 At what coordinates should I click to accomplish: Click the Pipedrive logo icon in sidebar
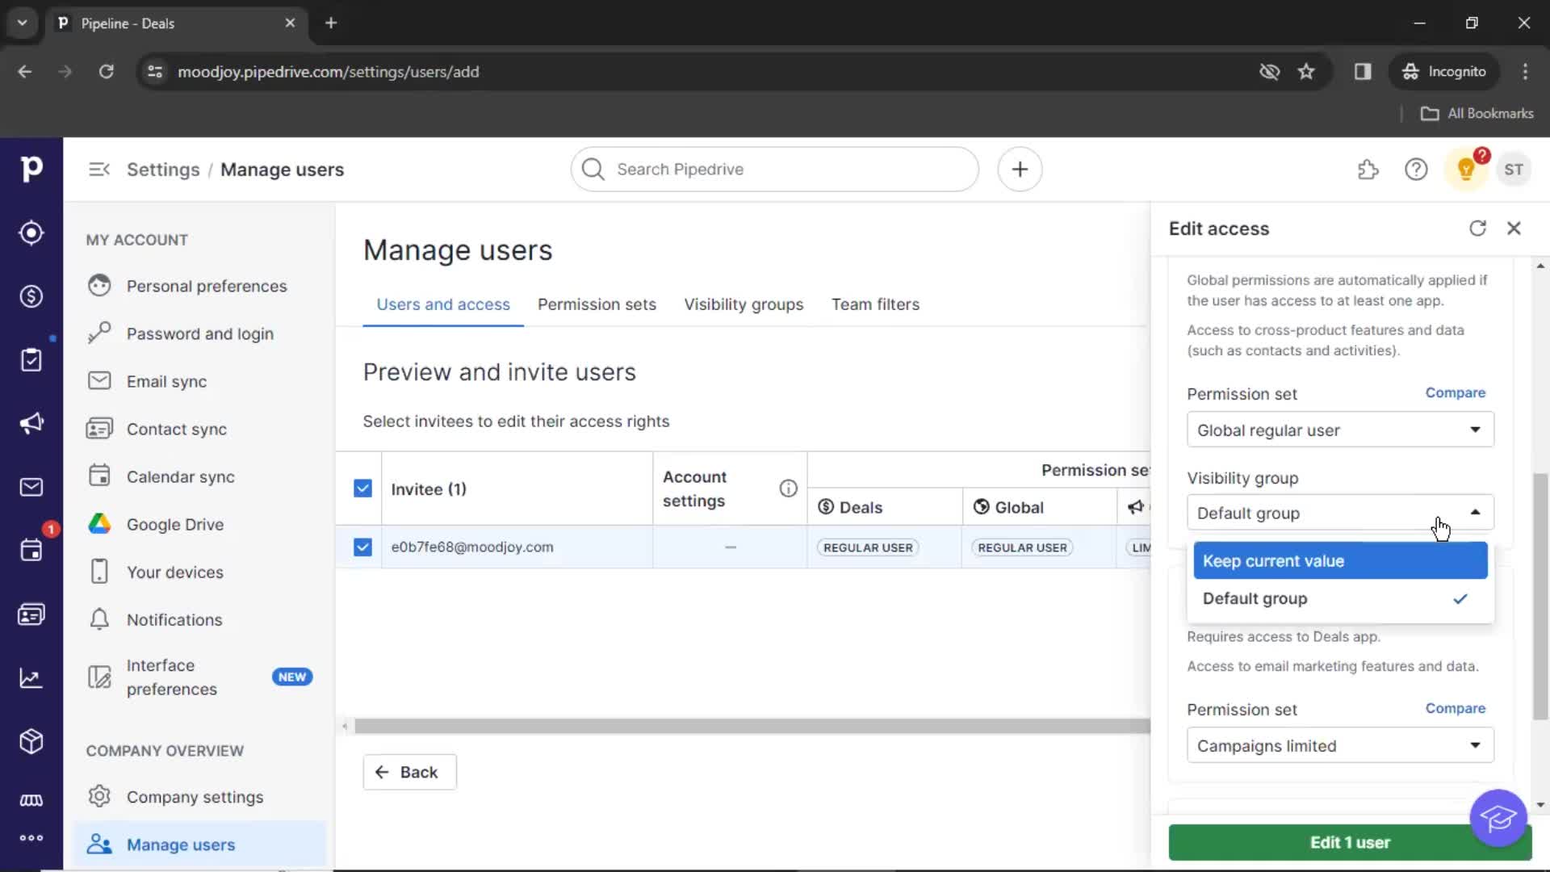(x=31, y=168)
